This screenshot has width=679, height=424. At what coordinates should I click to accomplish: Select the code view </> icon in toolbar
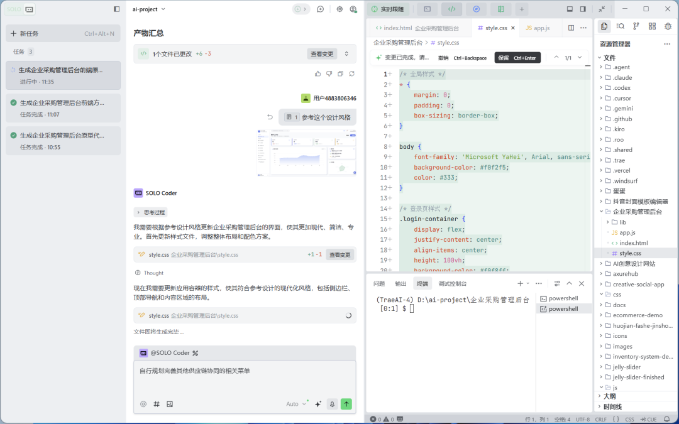pyautogui.click(x=453, y=9)
